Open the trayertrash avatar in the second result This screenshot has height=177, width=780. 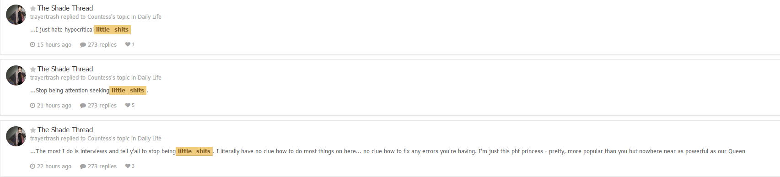[16, 75]
